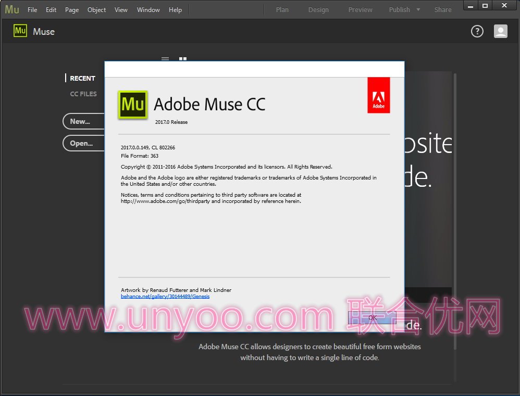Click the Publish button

coord(399,9)
